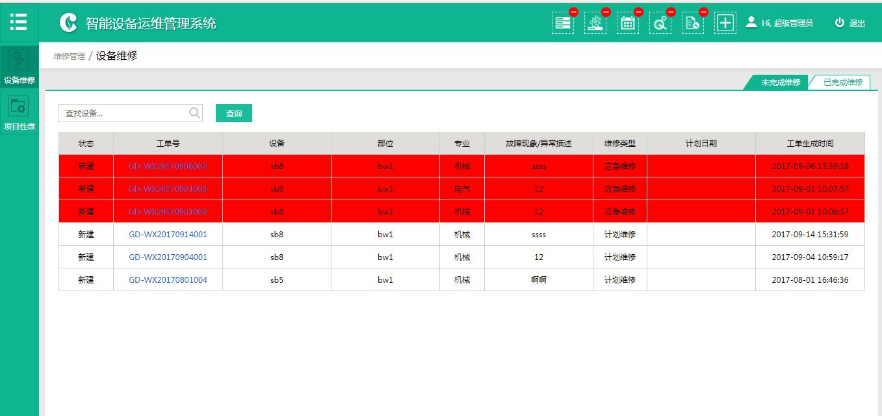This screenshot has width=882, height=416.
Task: Open the 项目性维 sidebar item
Action: click(x=19, y=112)
